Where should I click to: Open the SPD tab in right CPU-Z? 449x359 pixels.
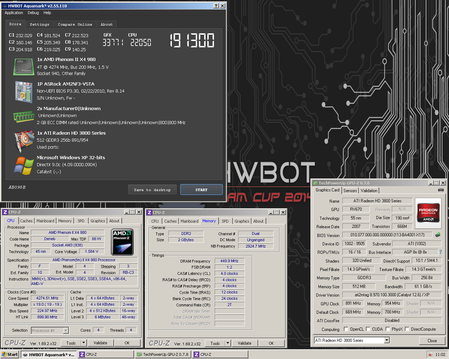[x=225, y=221]
